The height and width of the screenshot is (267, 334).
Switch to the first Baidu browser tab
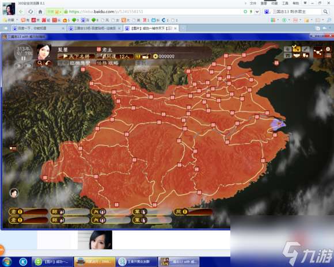[x=39, y=28]
